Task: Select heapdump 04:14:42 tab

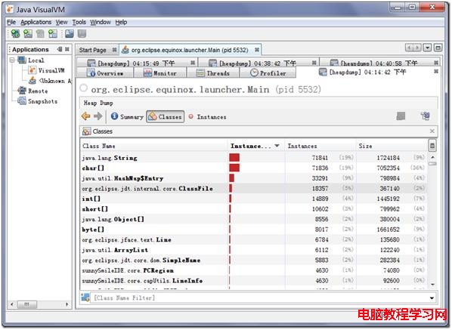Action: [367, 72]
